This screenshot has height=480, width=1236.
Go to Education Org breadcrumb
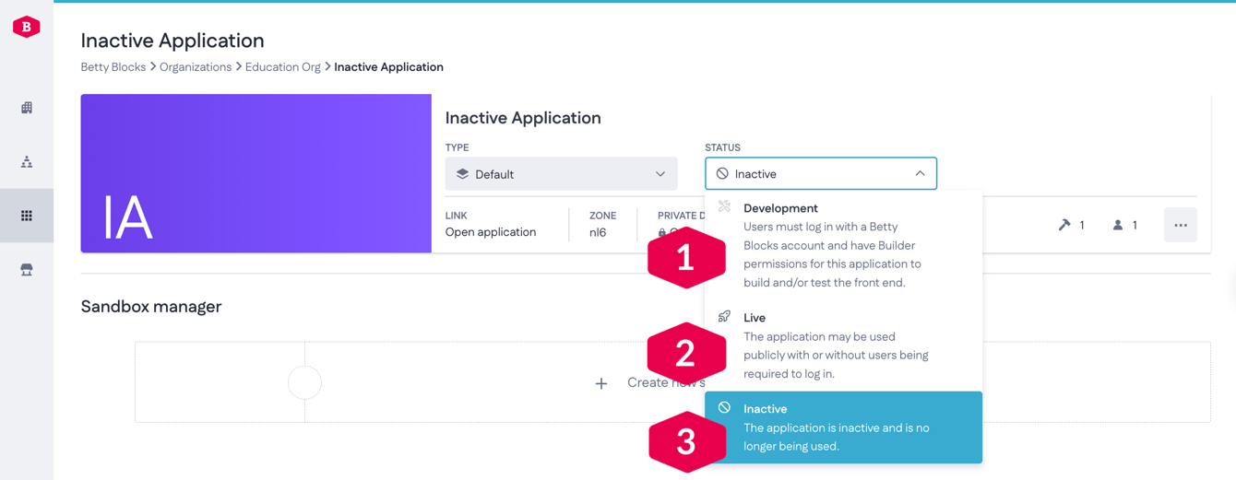tap(283, 67)
